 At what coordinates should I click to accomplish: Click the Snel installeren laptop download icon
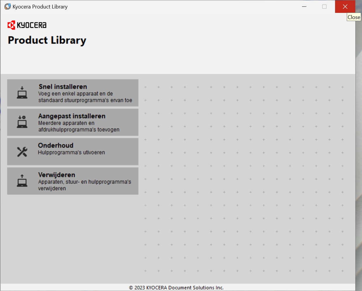coord(22,92)
